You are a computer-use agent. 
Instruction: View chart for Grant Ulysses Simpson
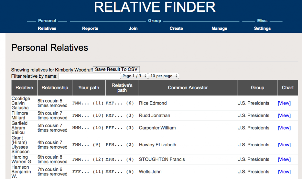coord(284,145)
